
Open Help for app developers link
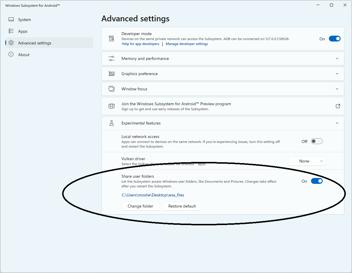point(141,44)
